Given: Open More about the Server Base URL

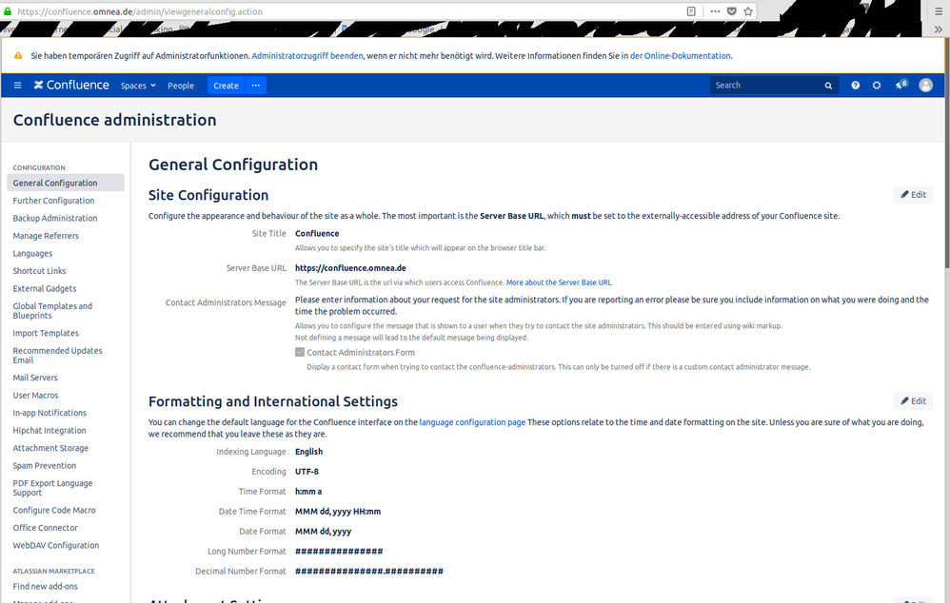Looking at the screenshot, I should pos(559,282).
